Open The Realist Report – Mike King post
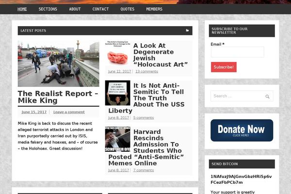Screen dimensions: 291x194 point(58,97)
